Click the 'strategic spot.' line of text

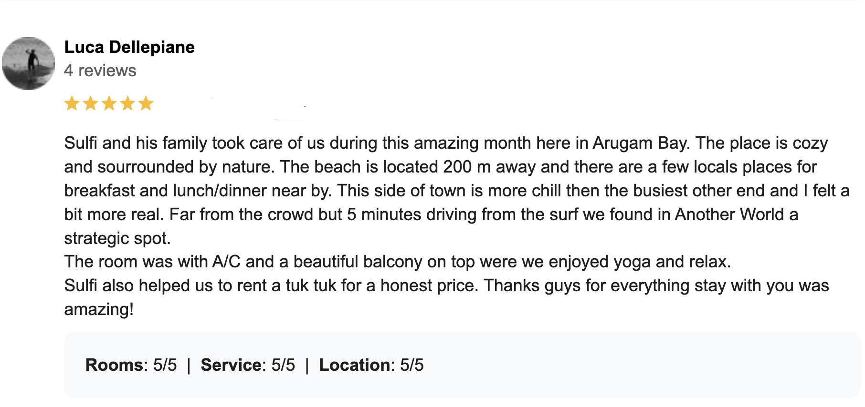click(x=117, y=238)
